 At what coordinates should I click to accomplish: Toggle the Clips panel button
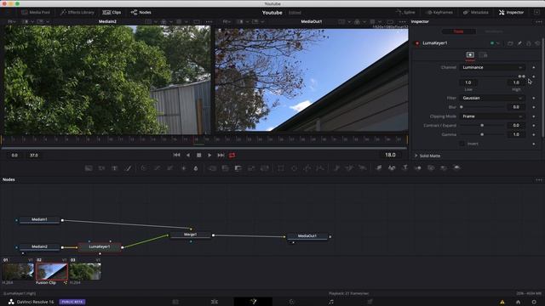point(112,12)
